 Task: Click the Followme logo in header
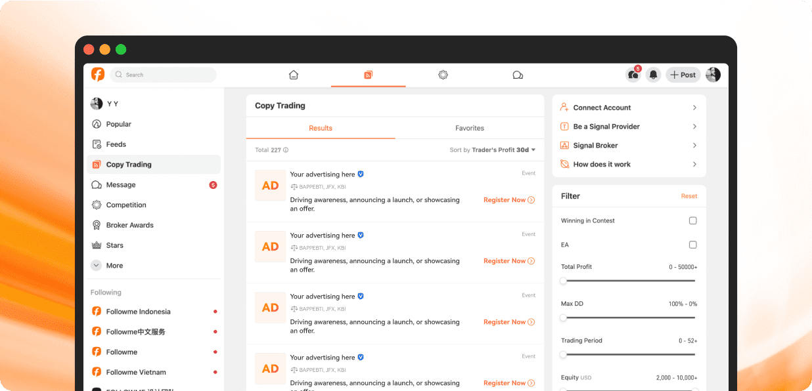[x=98, y=75]
